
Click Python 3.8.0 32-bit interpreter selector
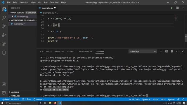point(11,99)
